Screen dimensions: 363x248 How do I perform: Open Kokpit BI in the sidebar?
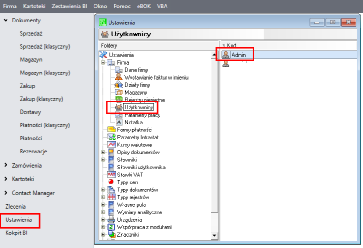click(x=16, y=233)
